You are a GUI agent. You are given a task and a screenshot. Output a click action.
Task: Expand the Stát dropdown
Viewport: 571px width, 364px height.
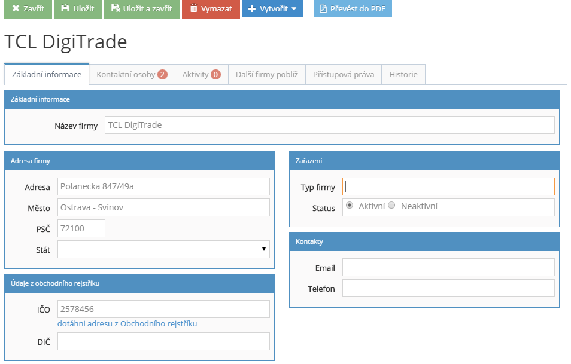(163, 249)
